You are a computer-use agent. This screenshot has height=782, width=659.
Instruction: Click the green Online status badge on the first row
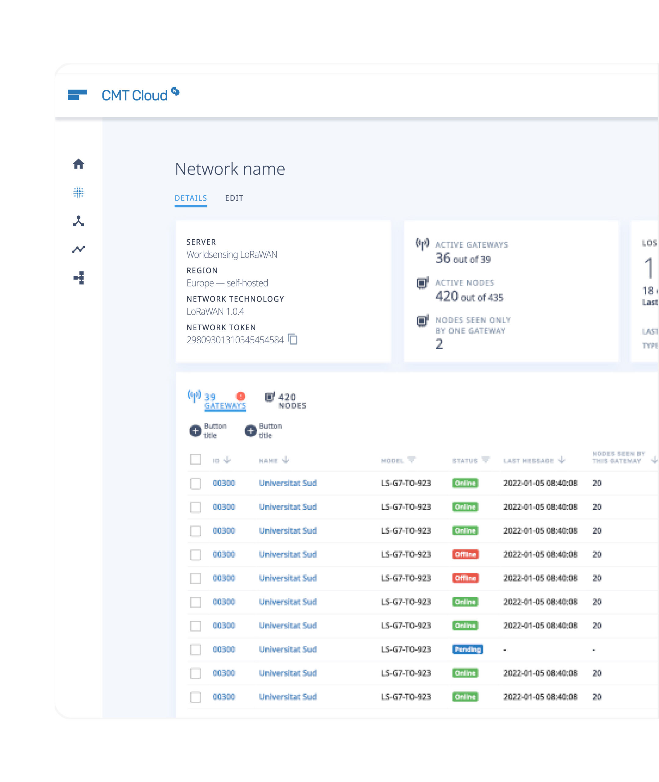[465, 483]
